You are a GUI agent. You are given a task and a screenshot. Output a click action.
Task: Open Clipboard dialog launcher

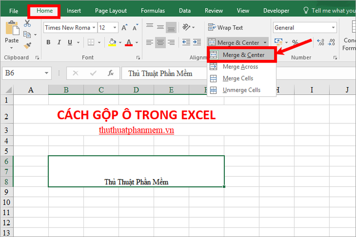[x=37, y=58]
